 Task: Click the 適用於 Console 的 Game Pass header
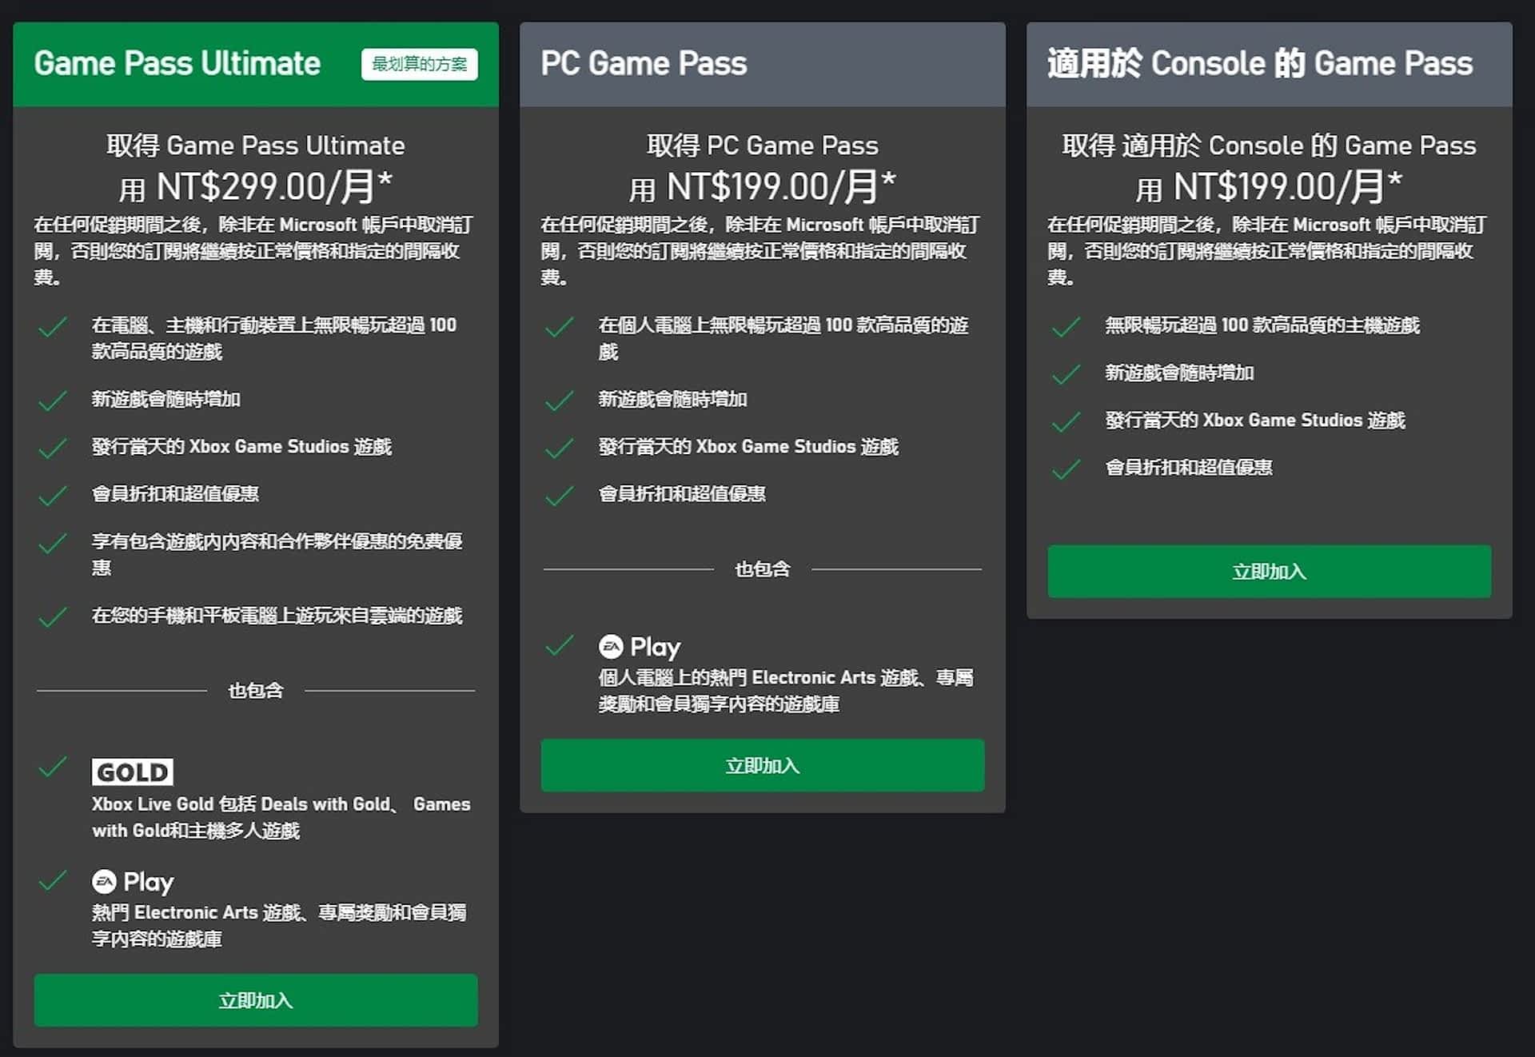click(x=1259, y=63)
